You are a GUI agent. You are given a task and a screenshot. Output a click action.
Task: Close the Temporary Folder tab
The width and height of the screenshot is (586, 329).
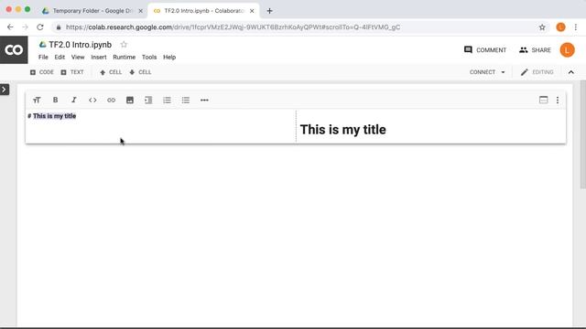[x=140, y=11]
